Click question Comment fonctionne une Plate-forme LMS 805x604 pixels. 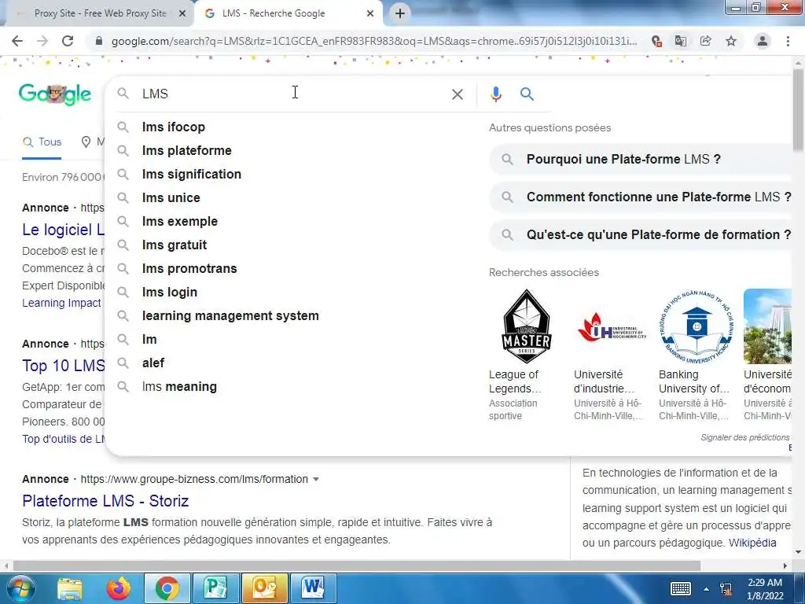tap(640, 197)
